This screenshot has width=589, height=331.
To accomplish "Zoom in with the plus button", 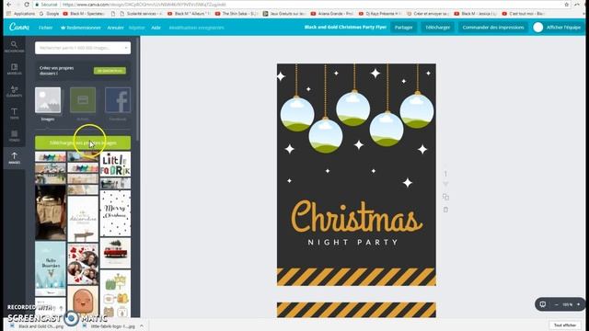I will (x=579, y=304).
